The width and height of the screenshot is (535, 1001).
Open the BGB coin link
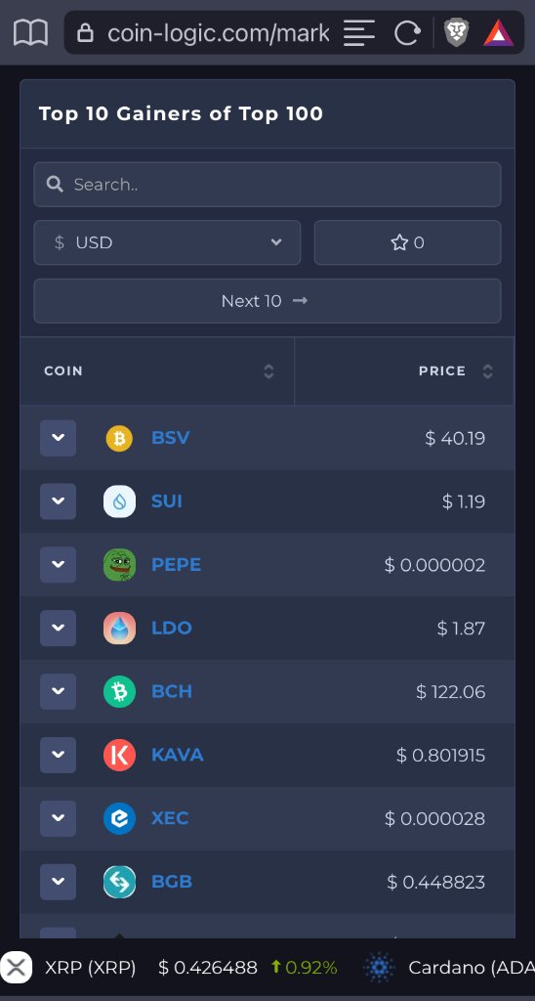coord(172,883)
